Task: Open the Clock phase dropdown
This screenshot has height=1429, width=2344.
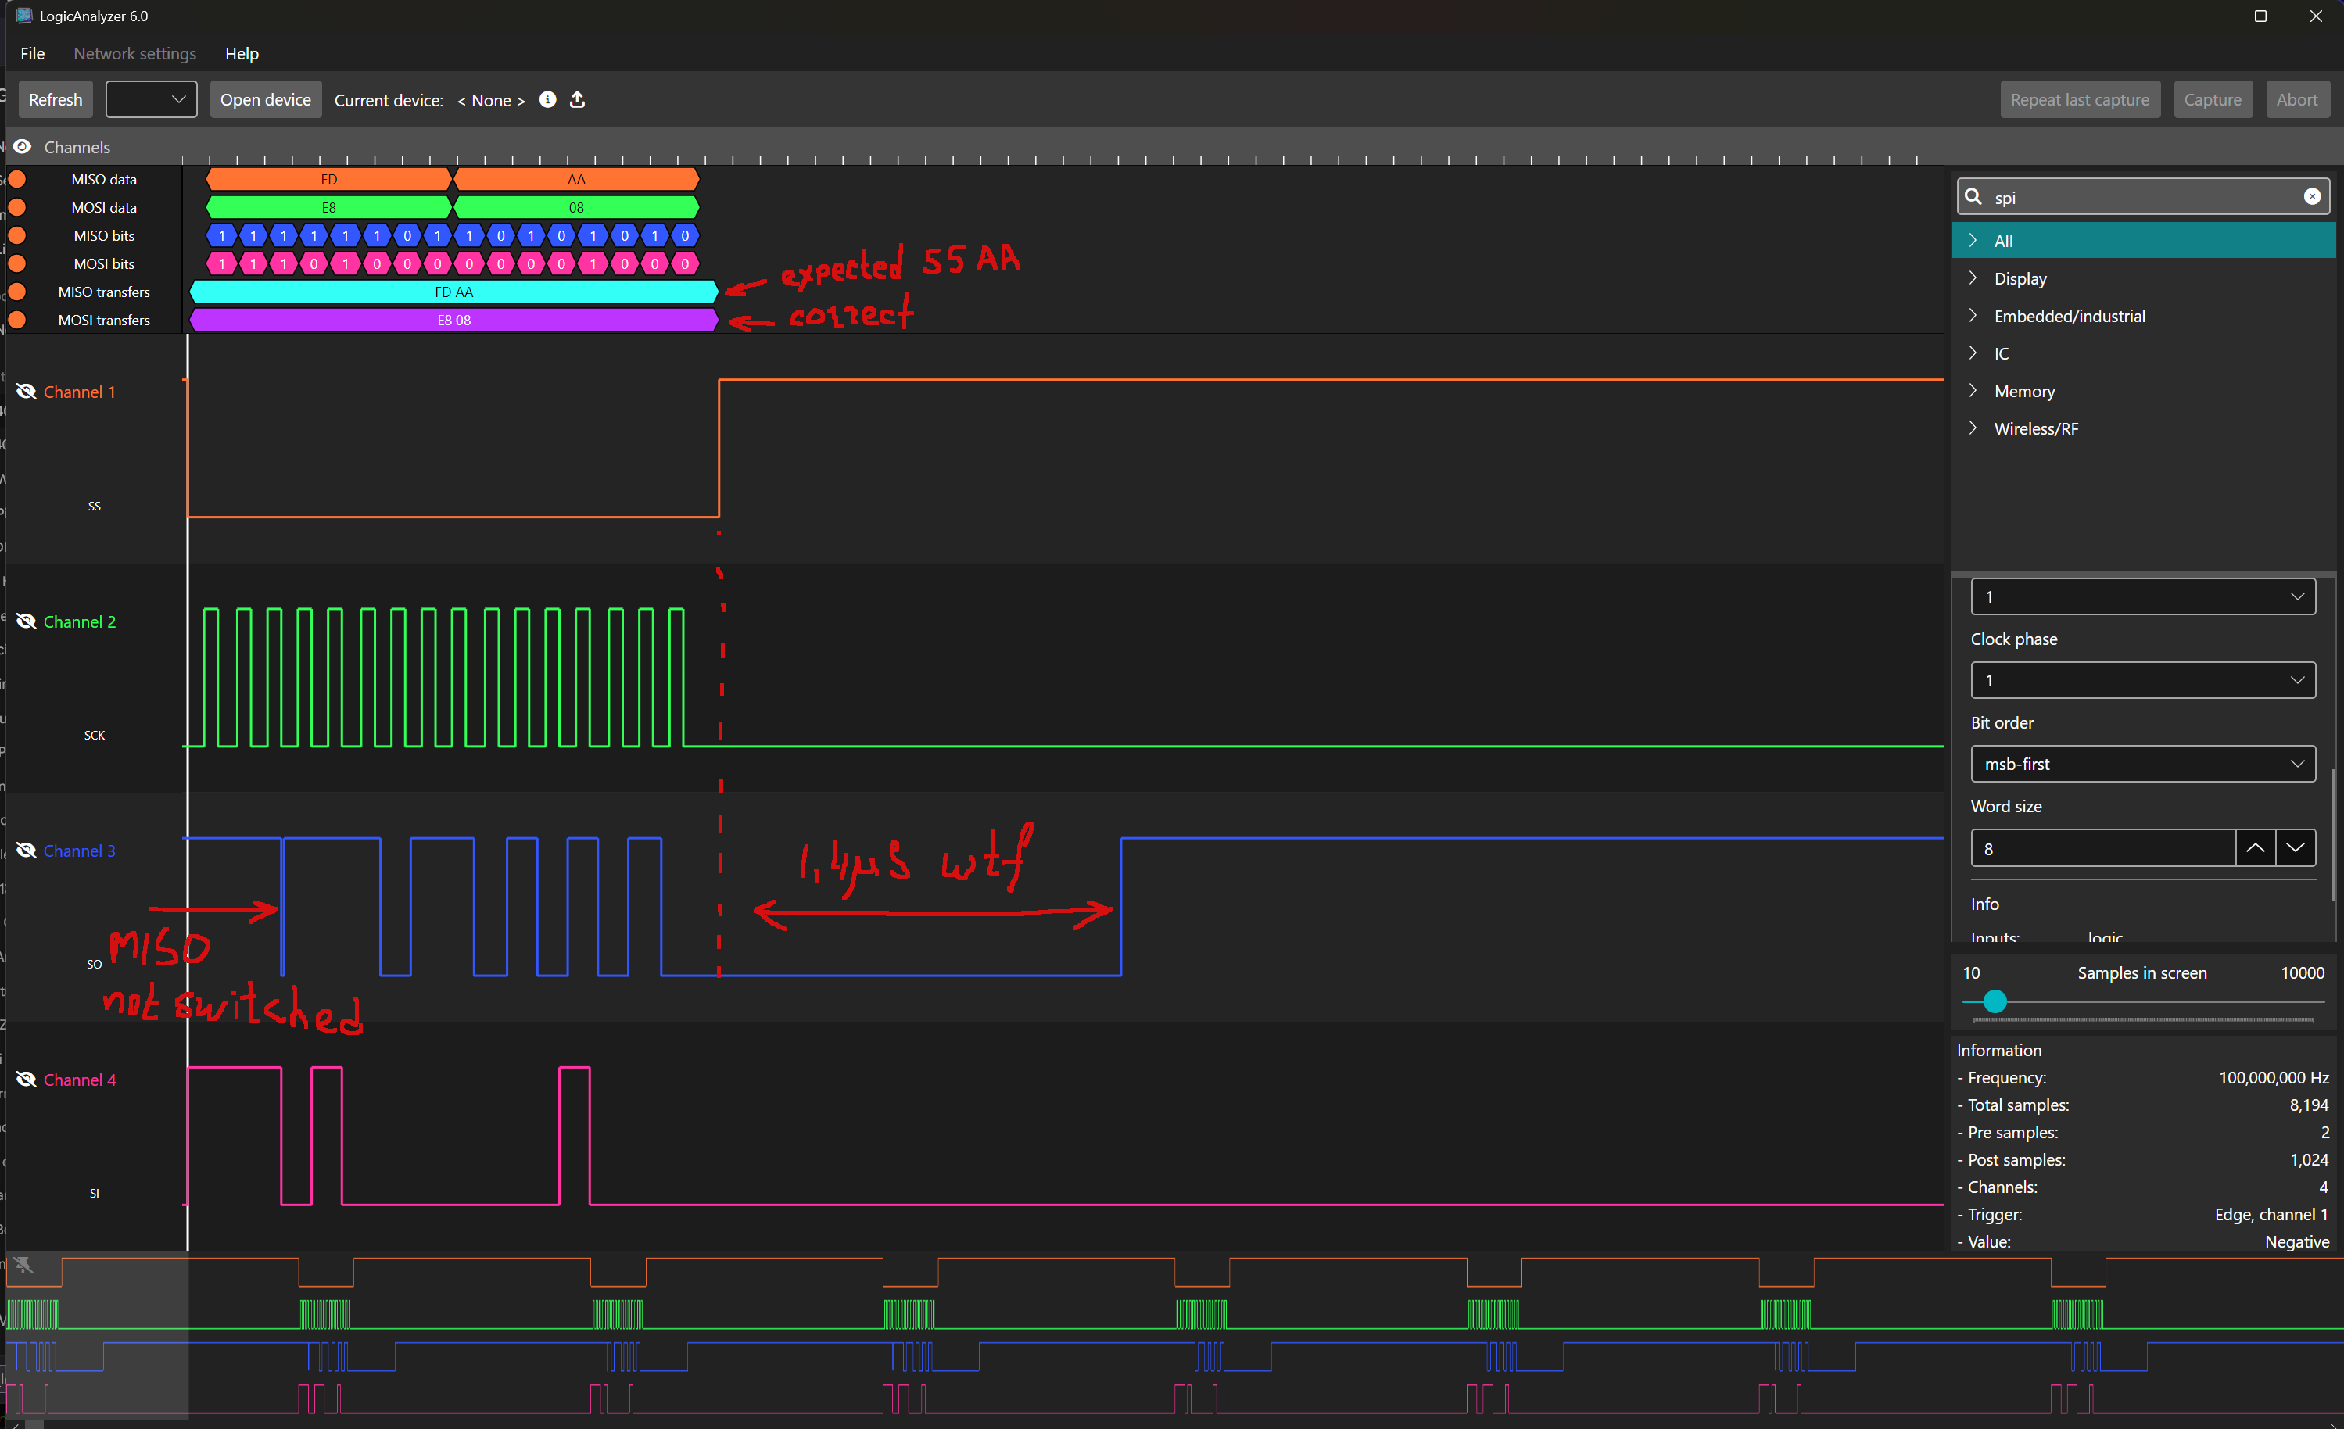Action: click(2143, 680)
